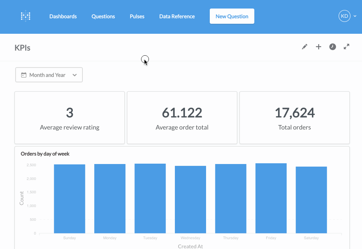Click the KPIs dashboard title
The image size is (362, 249).
[22, 47]
